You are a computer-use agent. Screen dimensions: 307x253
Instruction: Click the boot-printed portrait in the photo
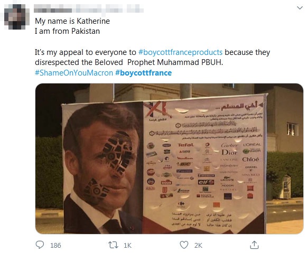tap(103, 168)
